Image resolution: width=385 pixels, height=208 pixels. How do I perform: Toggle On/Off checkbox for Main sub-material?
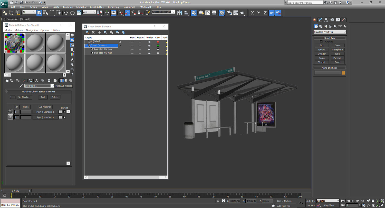(x=64, y=112)
